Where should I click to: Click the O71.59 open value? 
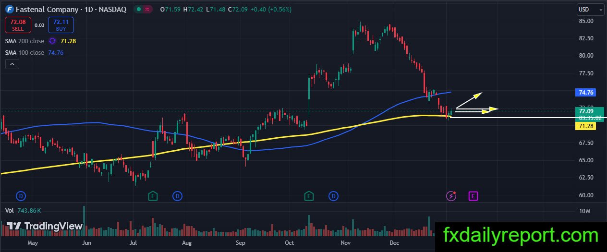[170, 9]
